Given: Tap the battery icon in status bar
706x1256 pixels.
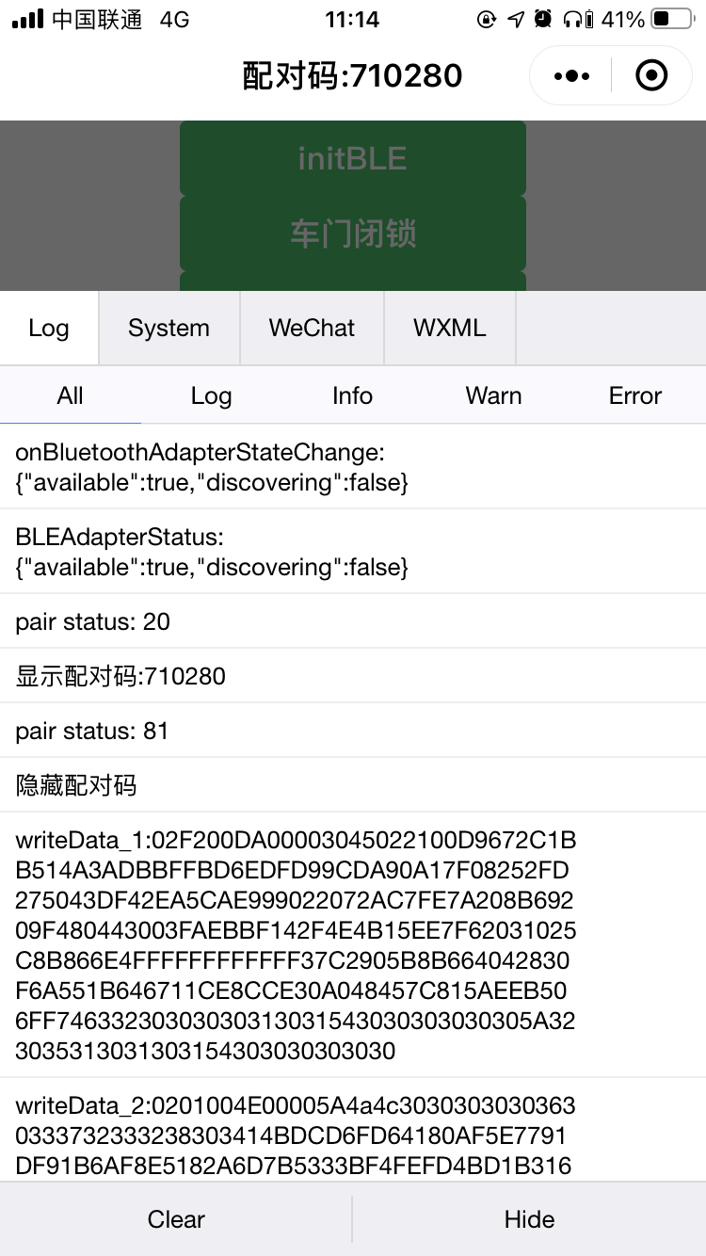Looking at the screenshot, I should pos(672,19).
